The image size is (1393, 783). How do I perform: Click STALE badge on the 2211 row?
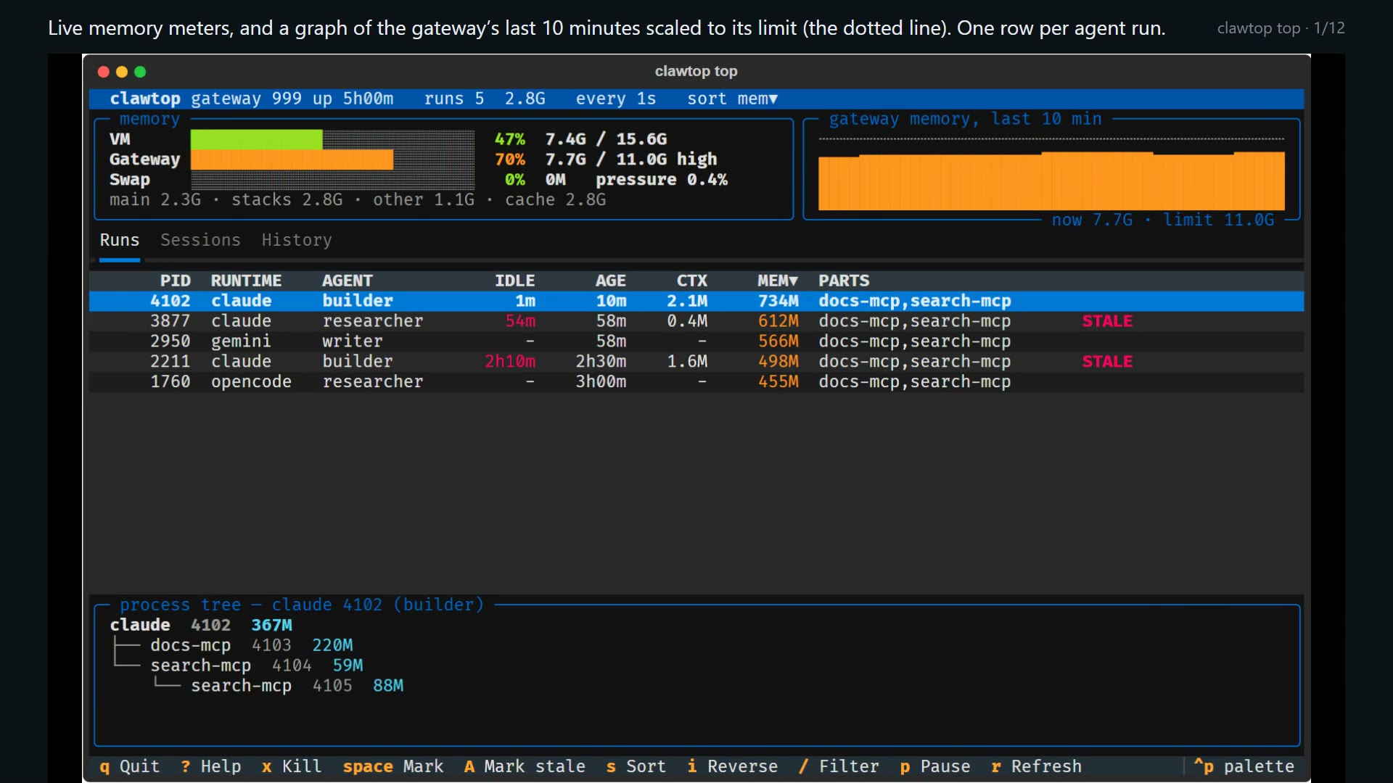tap(1107, 362)
